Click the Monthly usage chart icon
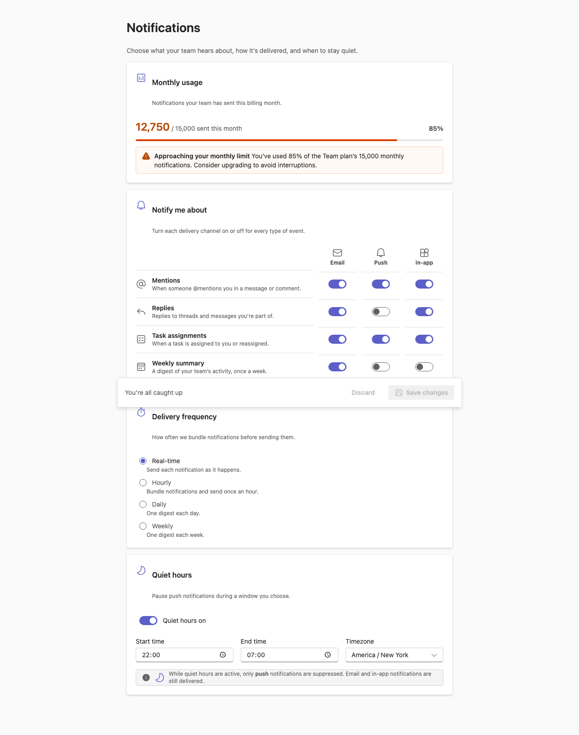This screenshot has height=735, width=579. (141, 78)
